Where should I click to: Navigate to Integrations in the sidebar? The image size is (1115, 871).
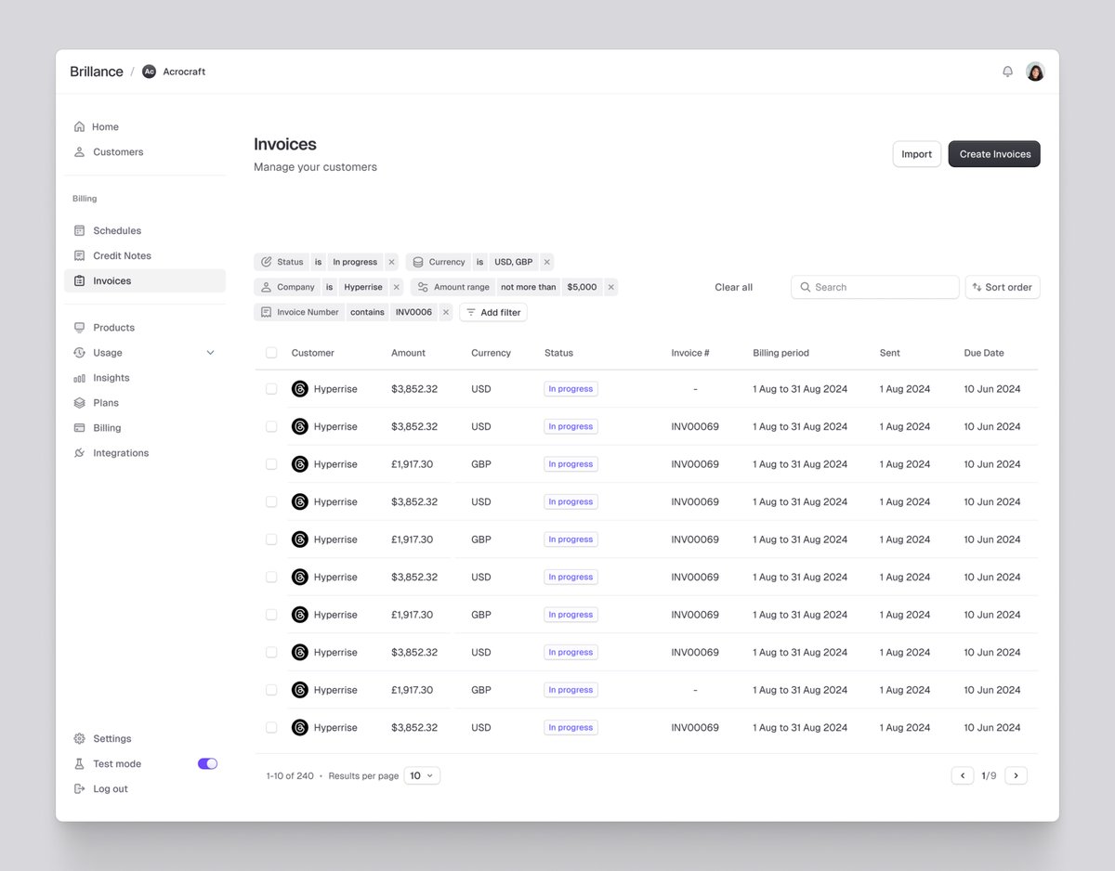coord(120,453)
